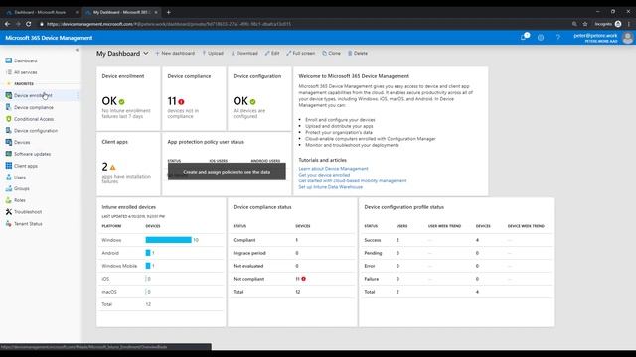The height and width of the screenshot is (357, 636).
Task: Clone the dashboard
Action: click(331, 53)
